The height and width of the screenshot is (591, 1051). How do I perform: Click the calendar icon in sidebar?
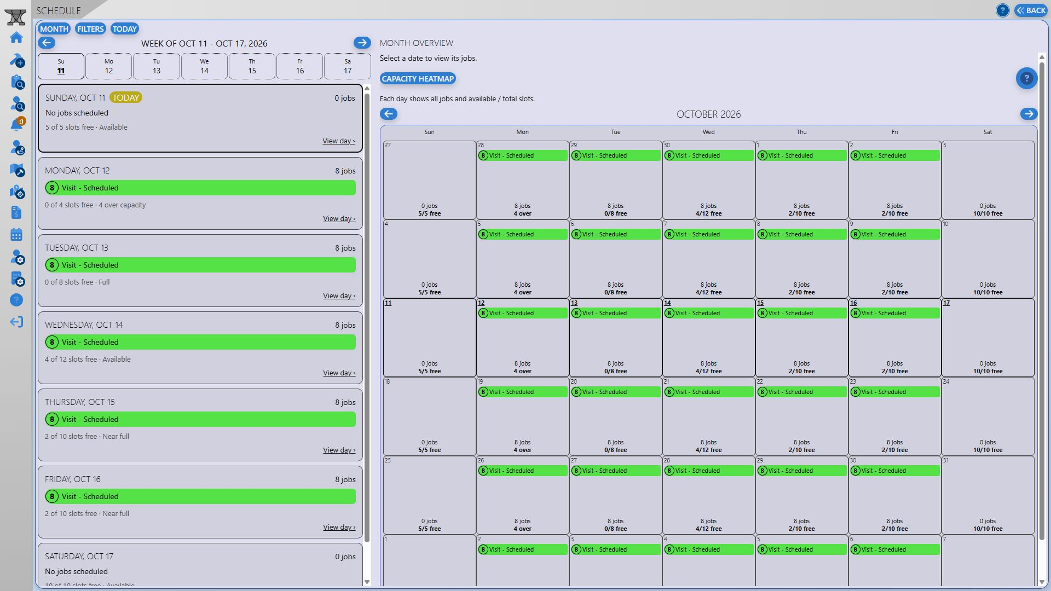16,235
